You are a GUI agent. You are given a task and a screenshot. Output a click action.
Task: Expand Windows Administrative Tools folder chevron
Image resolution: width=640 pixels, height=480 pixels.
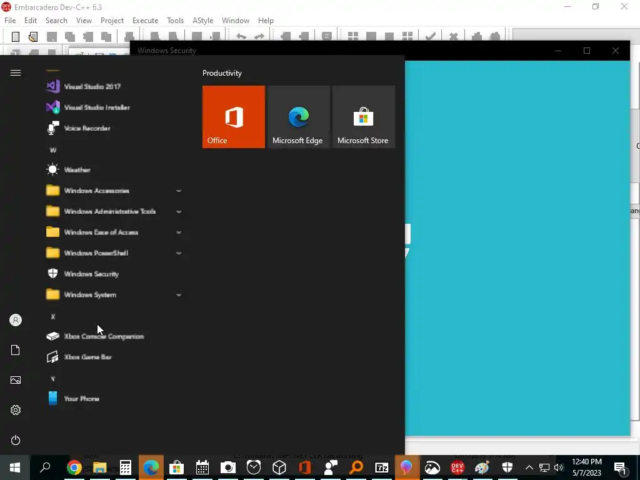click(178, 211)
